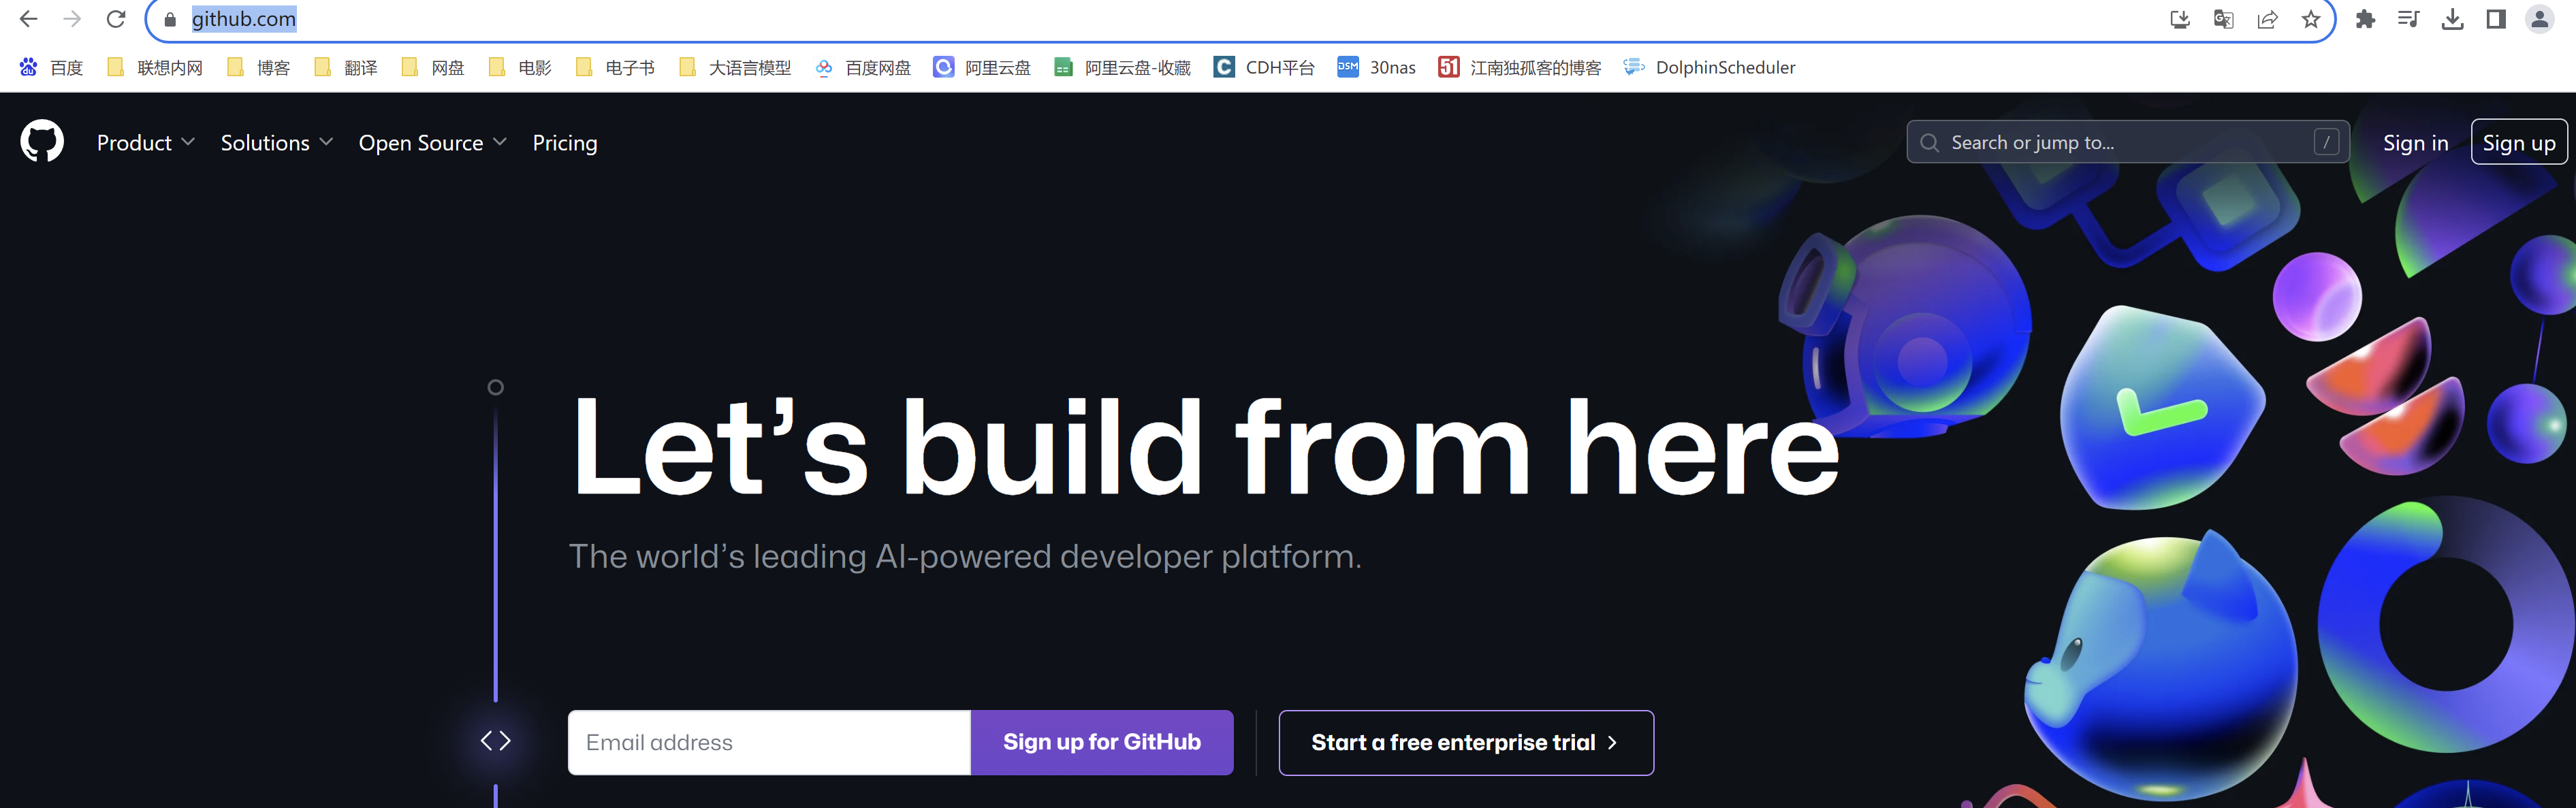Viewport: 2576px width, 808px height.
Task: Open the browser downloads icon
Action: click(2452, 19)
